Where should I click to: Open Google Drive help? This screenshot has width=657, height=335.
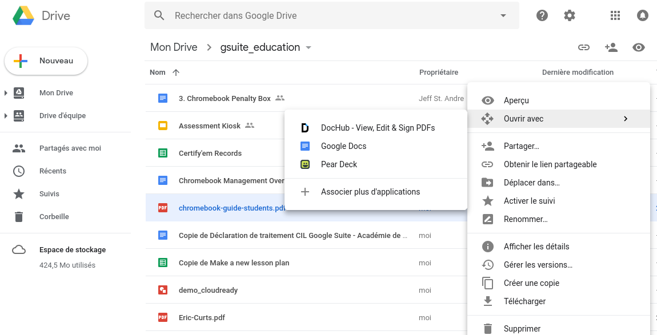[x=542, y=15]
